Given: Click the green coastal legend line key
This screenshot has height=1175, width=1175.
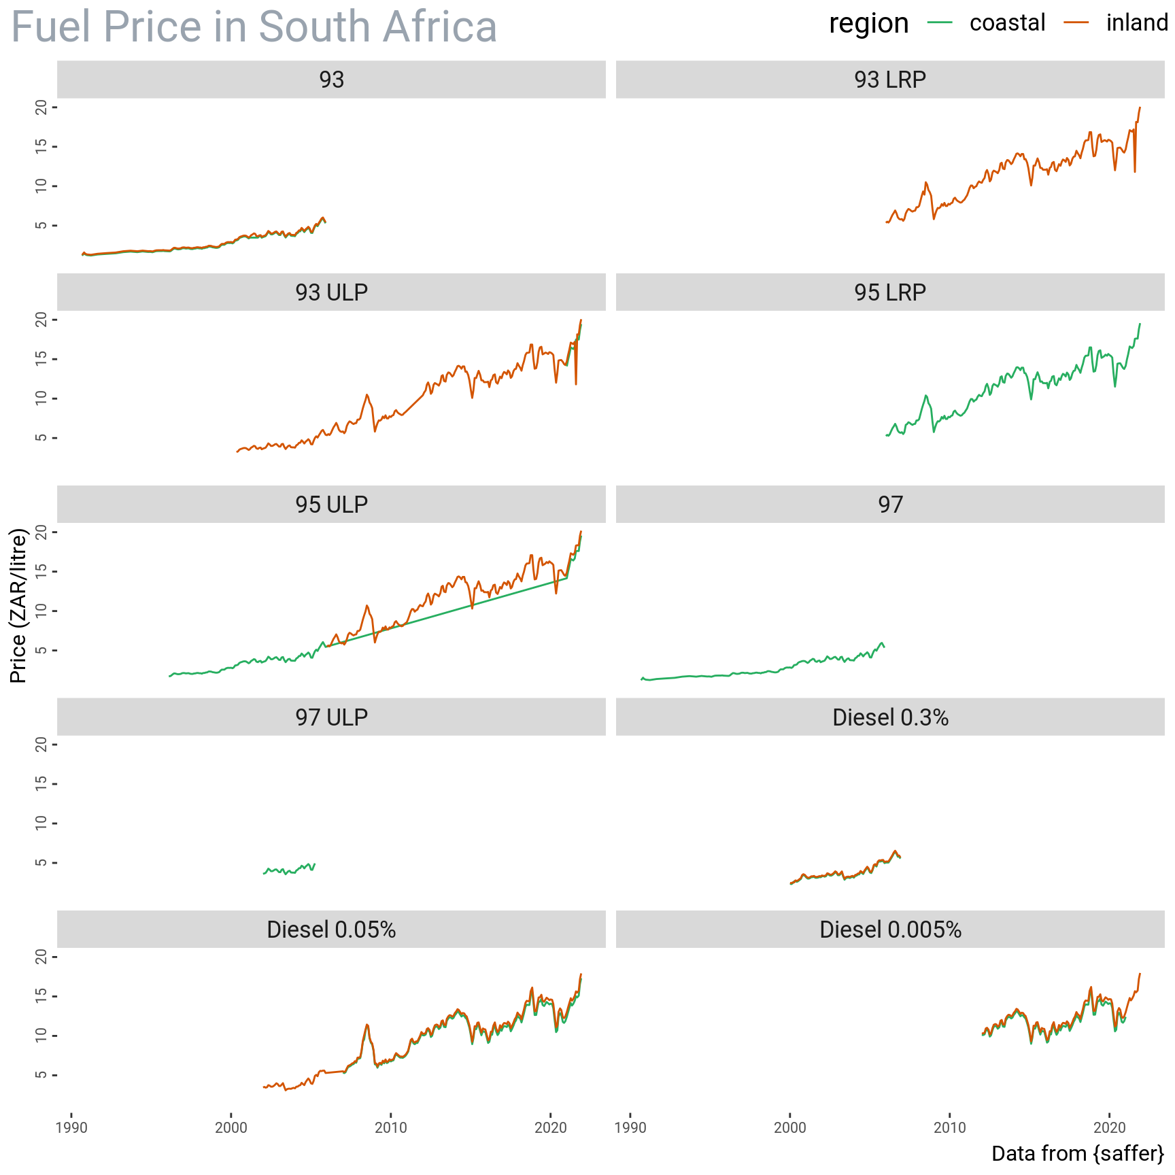Looking at the screenshot, I should click(940, 23).
